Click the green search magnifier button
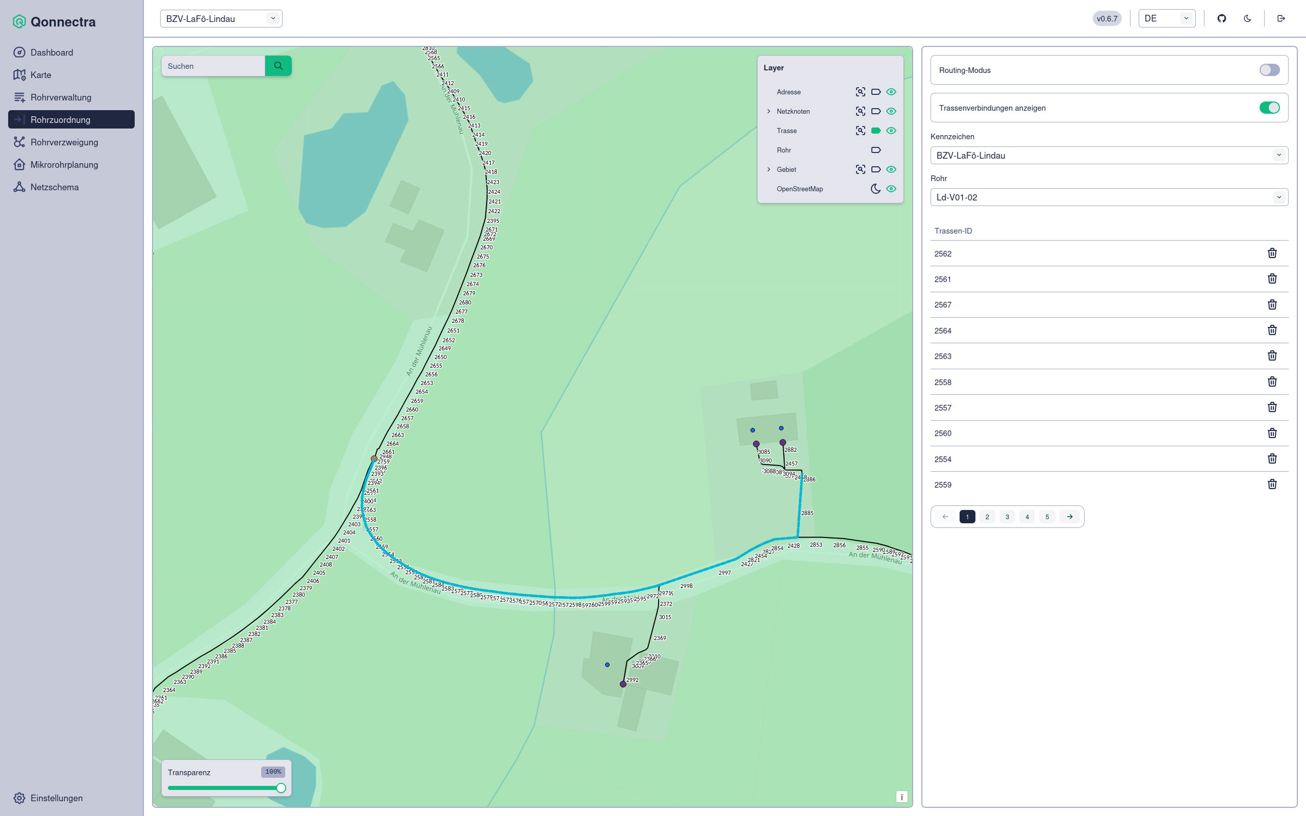Viewport: 1306px width, 816px height. coord(278,66)
